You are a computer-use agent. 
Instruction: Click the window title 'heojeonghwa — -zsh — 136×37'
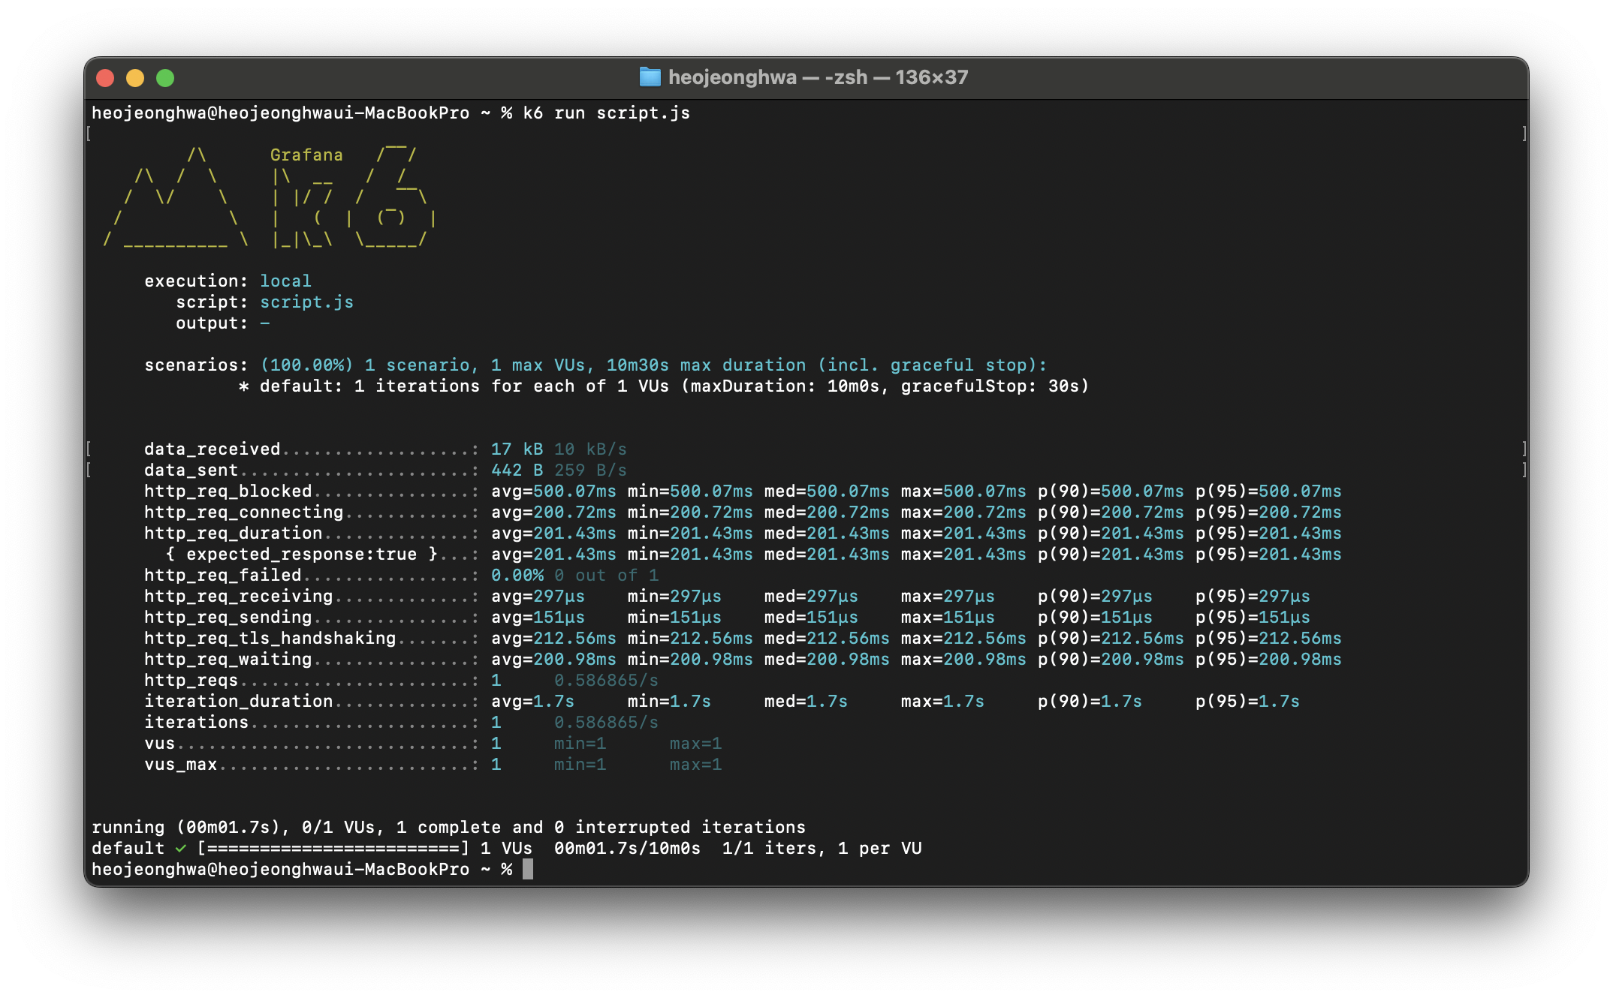click(x=818, y=77)
